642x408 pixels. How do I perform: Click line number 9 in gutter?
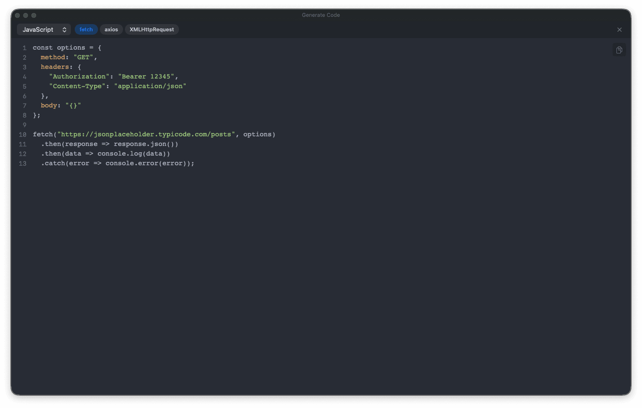[25, 125]
